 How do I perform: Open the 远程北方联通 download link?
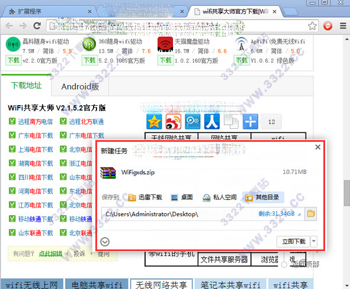point(86,122)
